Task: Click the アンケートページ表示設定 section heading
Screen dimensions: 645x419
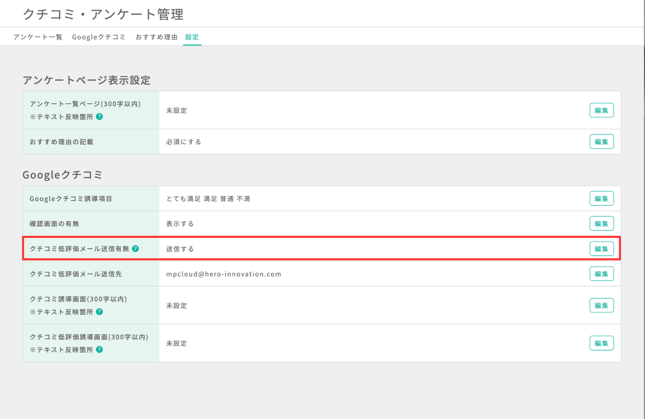Action: (87, 80)
